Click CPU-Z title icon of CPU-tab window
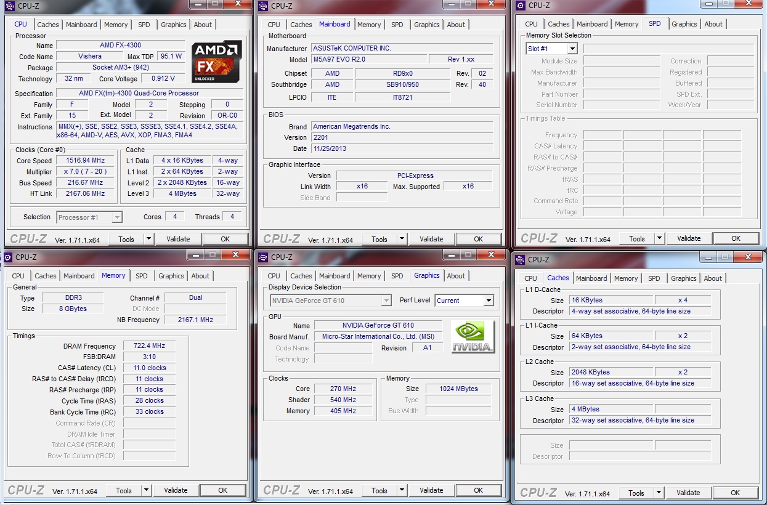767x505 pixels. (9, 6)
